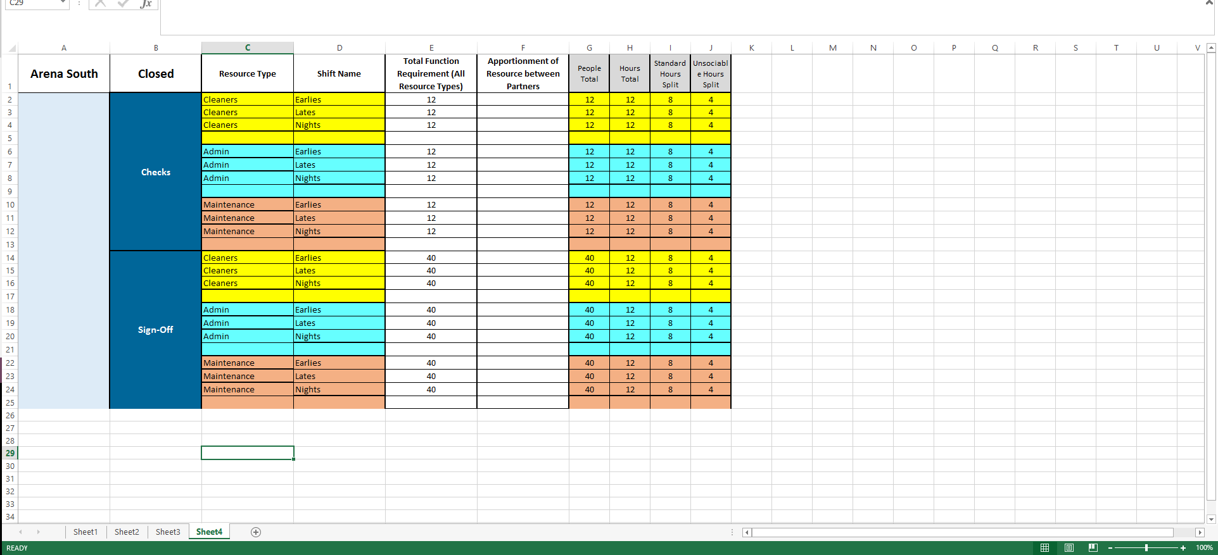Click the Select All corner triangle
Screen dimensions: 1218x555
click(x=11, y=48)
